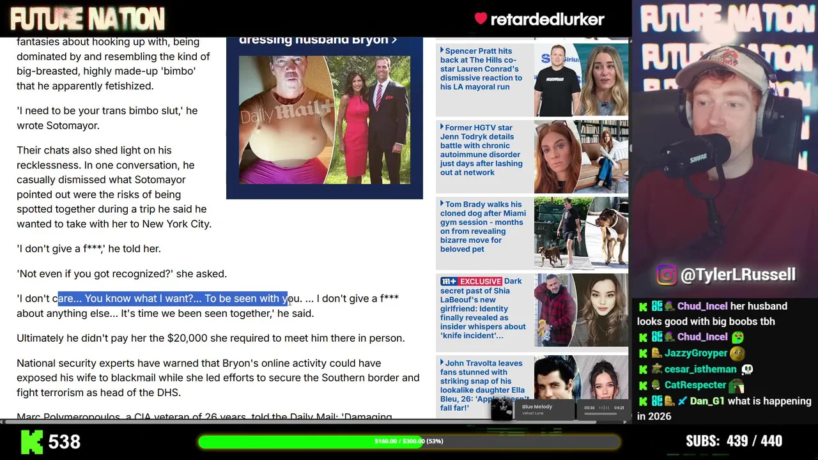
Task: Click the emoji after JazzyGroyper's name
Action: (x=737, y=353)
